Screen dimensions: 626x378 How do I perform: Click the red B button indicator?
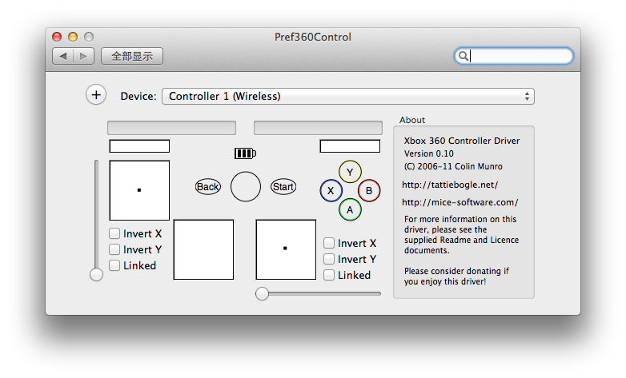click(x=369, y=190)
